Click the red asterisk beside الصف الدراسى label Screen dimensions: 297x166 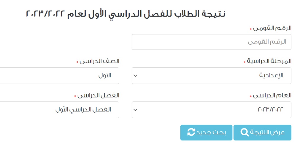click(77, 63)
